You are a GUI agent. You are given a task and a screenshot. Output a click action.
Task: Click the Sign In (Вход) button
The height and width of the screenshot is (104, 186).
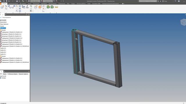coord(165,1)
